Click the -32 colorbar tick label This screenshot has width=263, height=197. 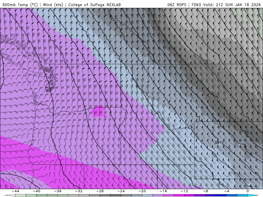click(x=79, y=191)
